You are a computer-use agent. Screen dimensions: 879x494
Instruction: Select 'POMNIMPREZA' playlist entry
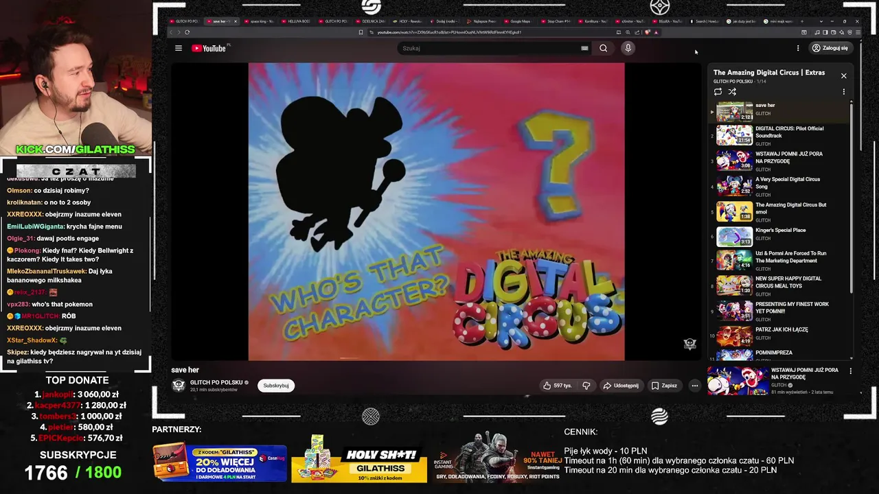tap(779, 355)
